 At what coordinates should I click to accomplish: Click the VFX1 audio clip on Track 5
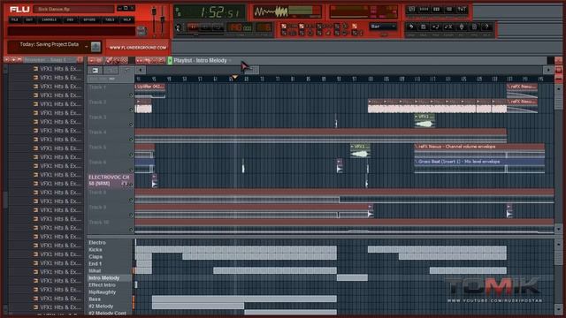[x=360, y=151]
